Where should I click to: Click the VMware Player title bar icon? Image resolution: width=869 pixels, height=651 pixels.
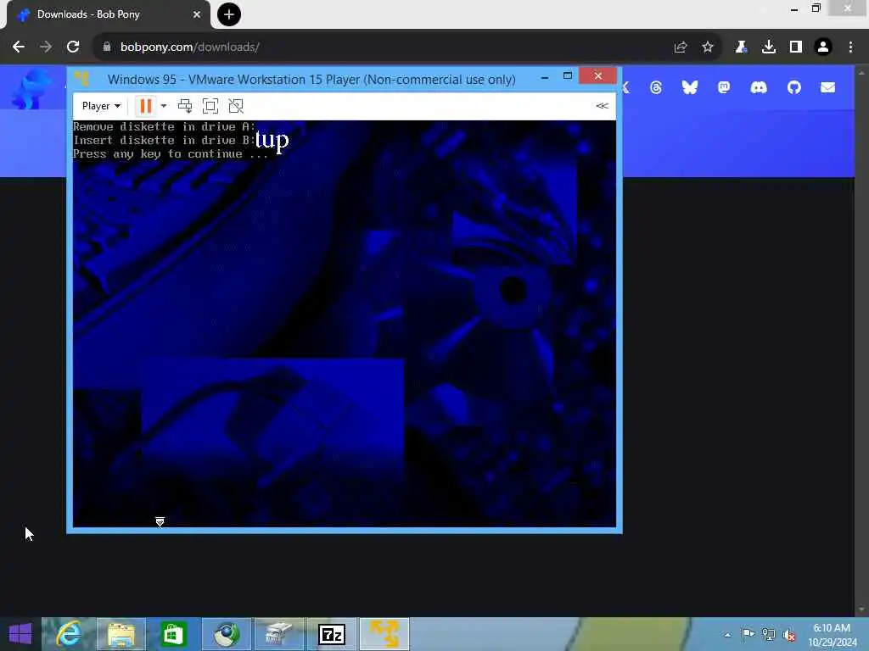coord(82,79)
